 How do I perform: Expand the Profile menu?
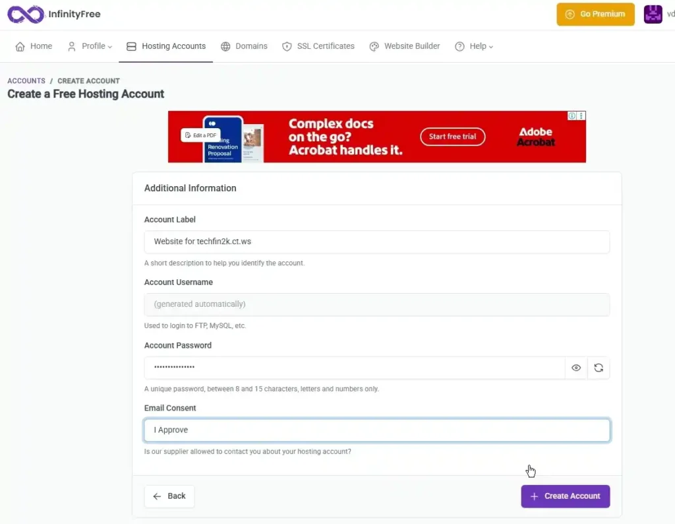(90, 47)
